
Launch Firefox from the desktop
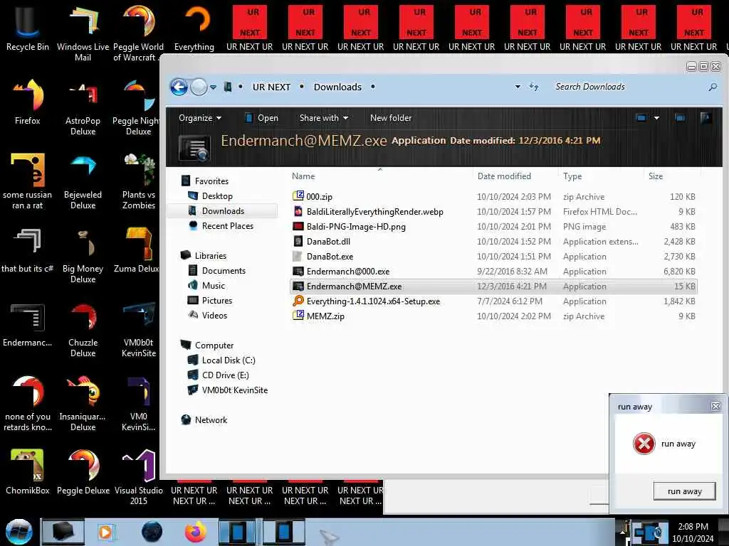pyautogui.click(x=27, y=101)
